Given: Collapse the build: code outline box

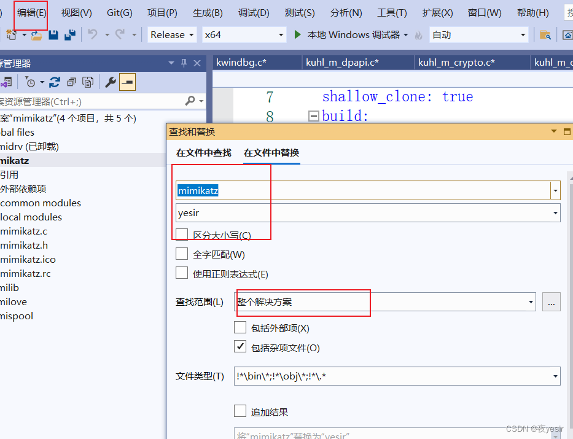Looking at the screenshot, I should (x=313, y=116).
